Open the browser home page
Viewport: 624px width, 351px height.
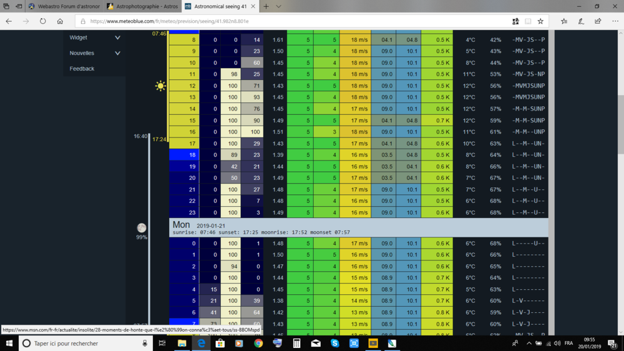point(60,21)
